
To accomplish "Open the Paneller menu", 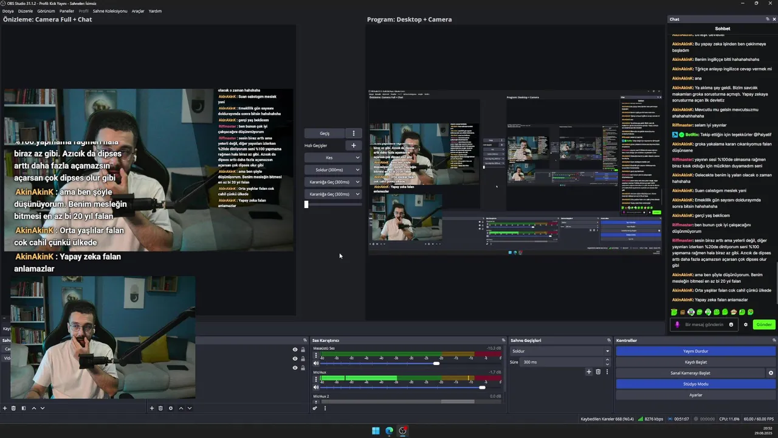I will 67,11.
